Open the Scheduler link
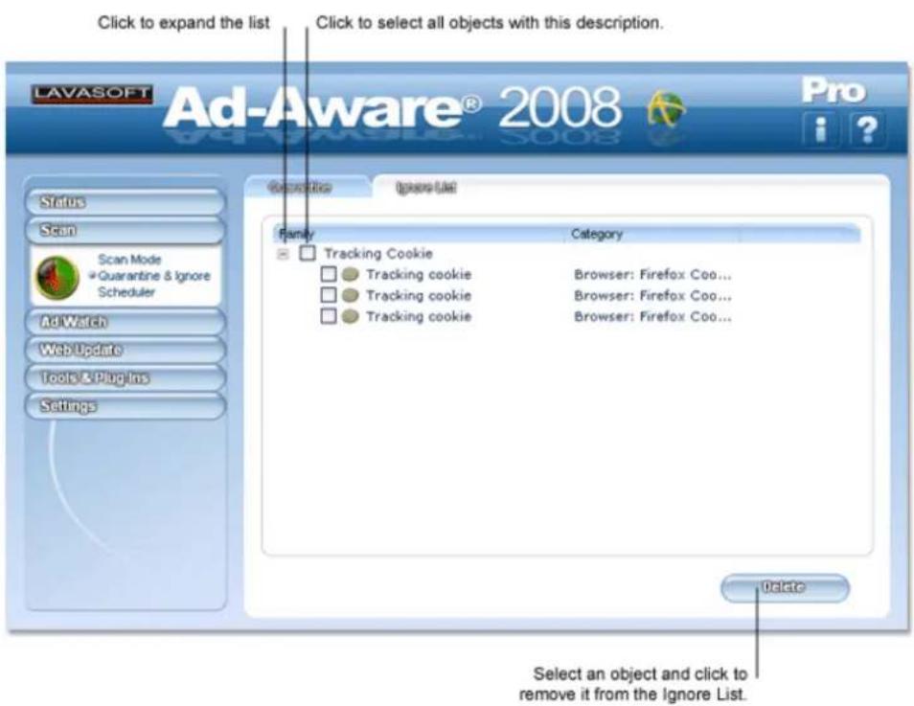 click(126, 292)
